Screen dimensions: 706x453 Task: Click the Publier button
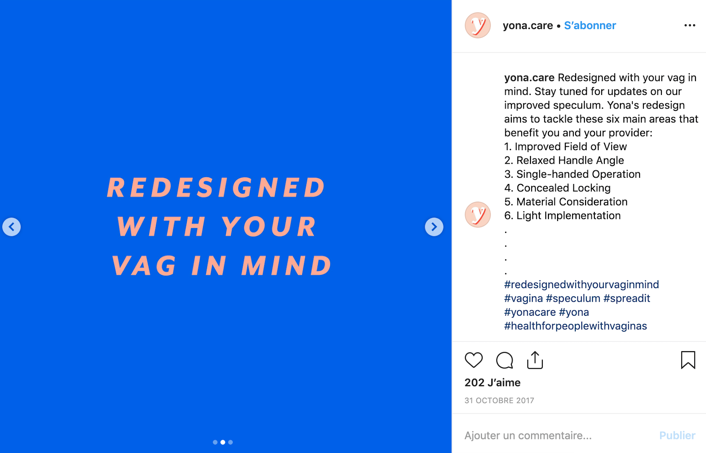(677, 435)
